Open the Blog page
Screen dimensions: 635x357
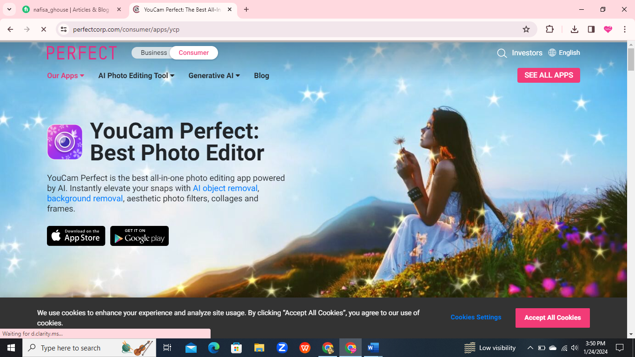pyautogui.click(x=261, y=75)
